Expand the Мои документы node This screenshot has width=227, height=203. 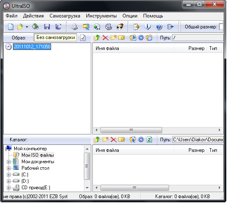[x=9, y=162]
